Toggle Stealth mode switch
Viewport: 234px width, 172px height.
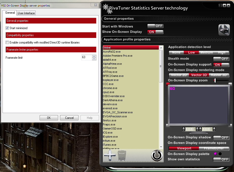221,59
